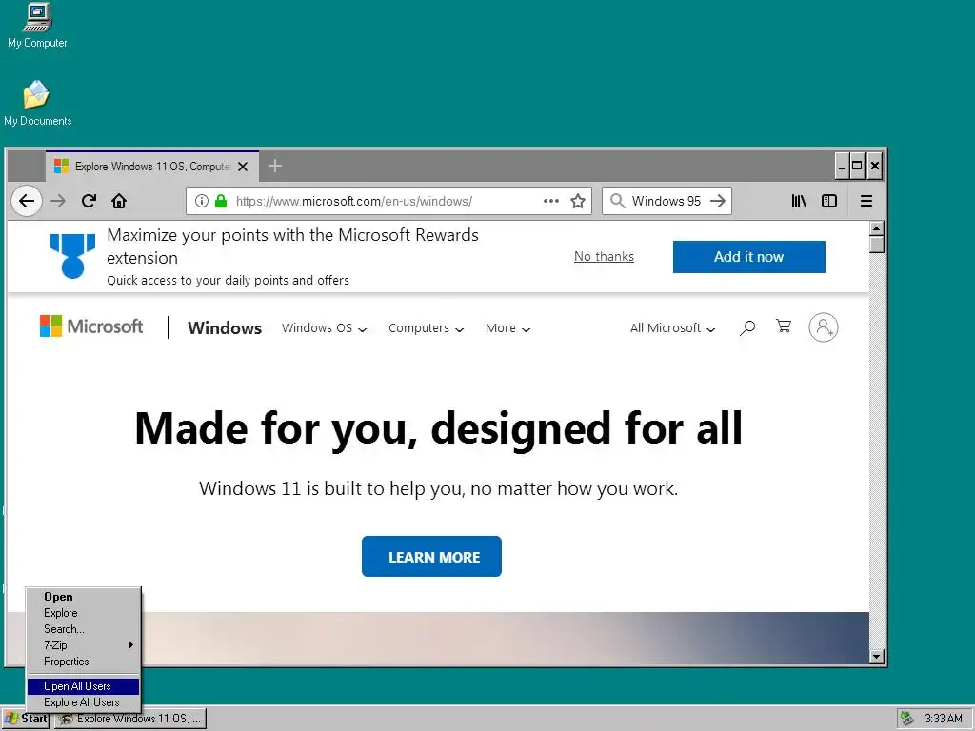Expand the 7-Zip submenu entry
975x731 pixels.
(x=84, y=645)
